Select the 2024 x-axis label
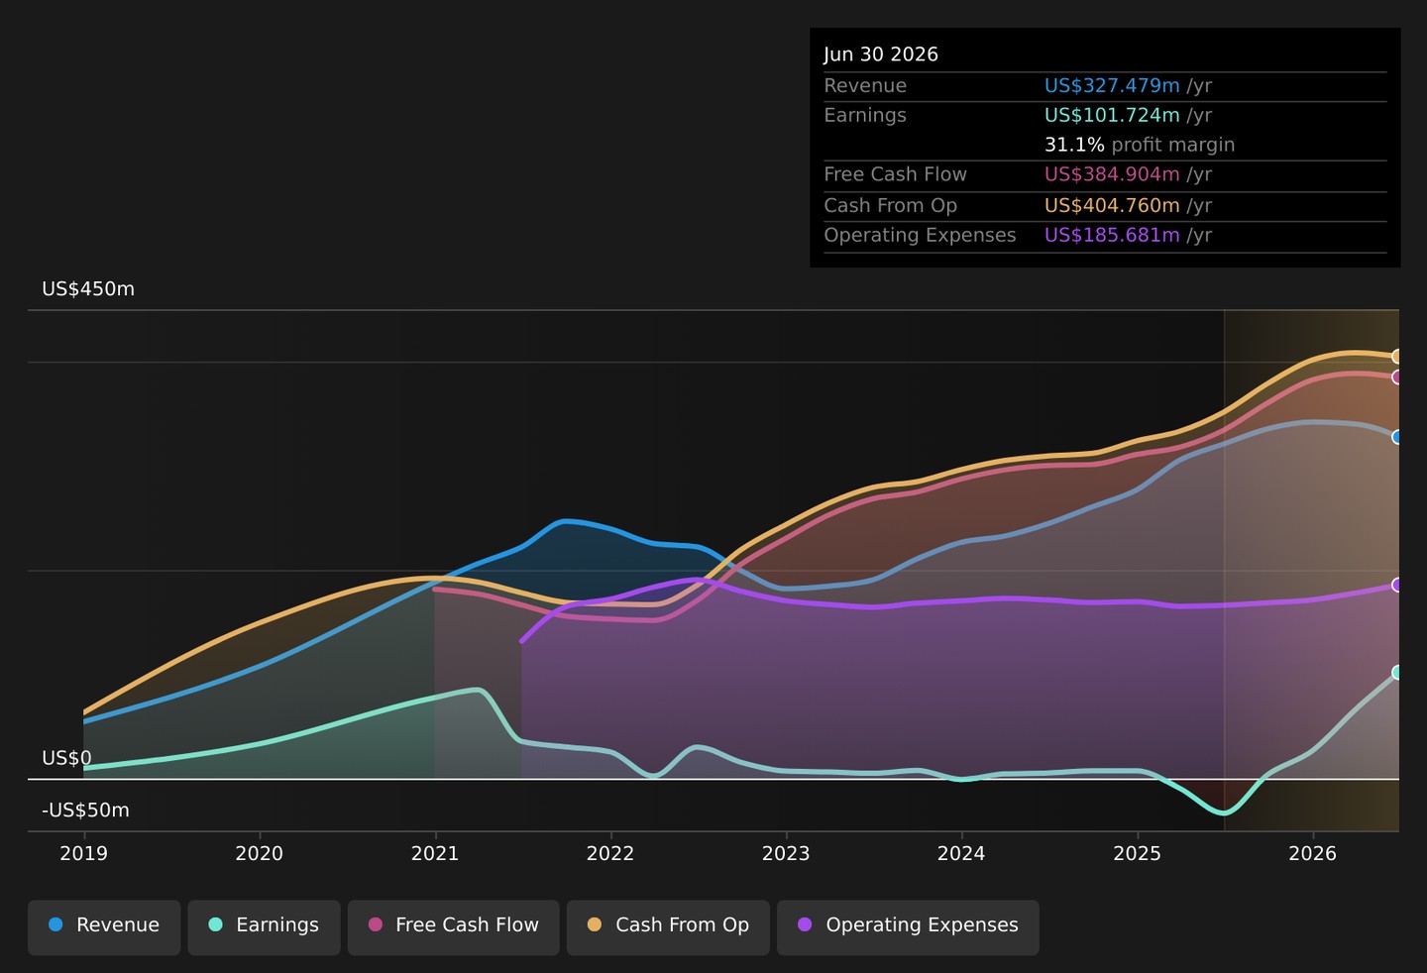This screenshot has height=973, width=1427. pos(961,853)
